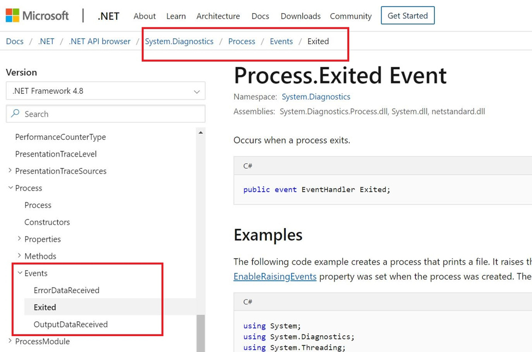The height and width of the screenshot is (352, 532).
Task: Collapse the Process node chevron
Action: coord(10,187)
